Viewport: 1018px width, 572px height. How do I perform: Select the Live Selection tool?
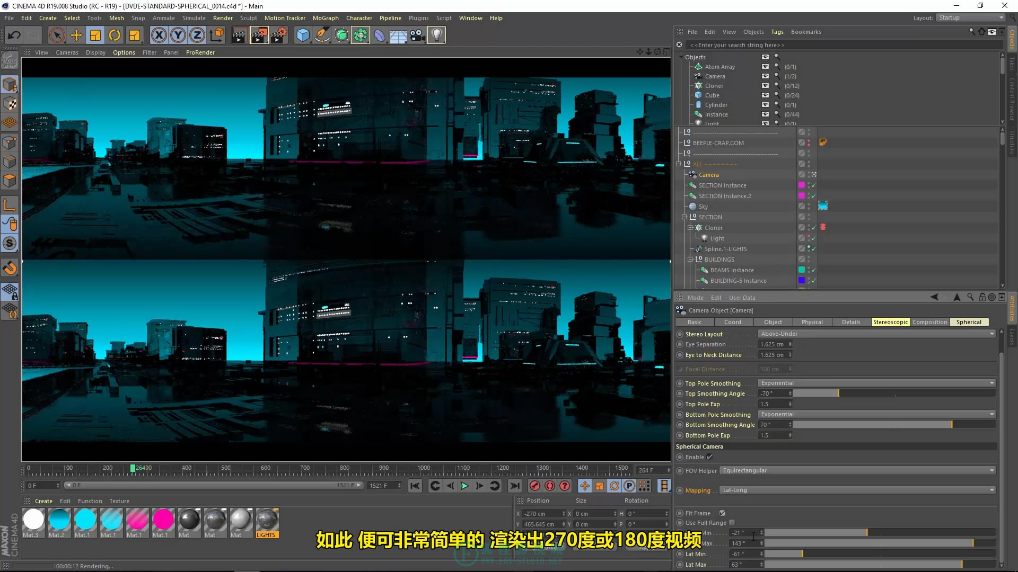pos(57,35)
